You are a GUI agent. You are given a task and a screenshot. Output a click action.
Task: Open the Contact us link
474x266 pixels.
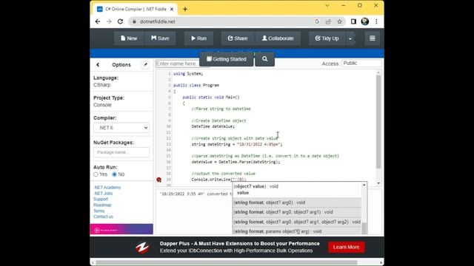tap(103, 216)
